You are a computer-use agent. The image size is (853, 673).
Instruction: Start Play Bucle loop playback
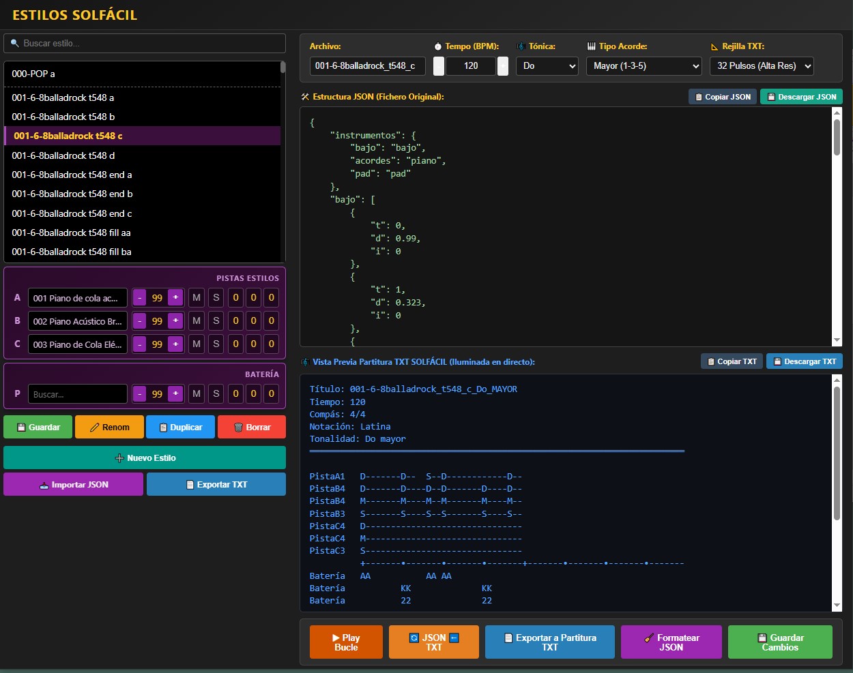(x=346, y=642)
